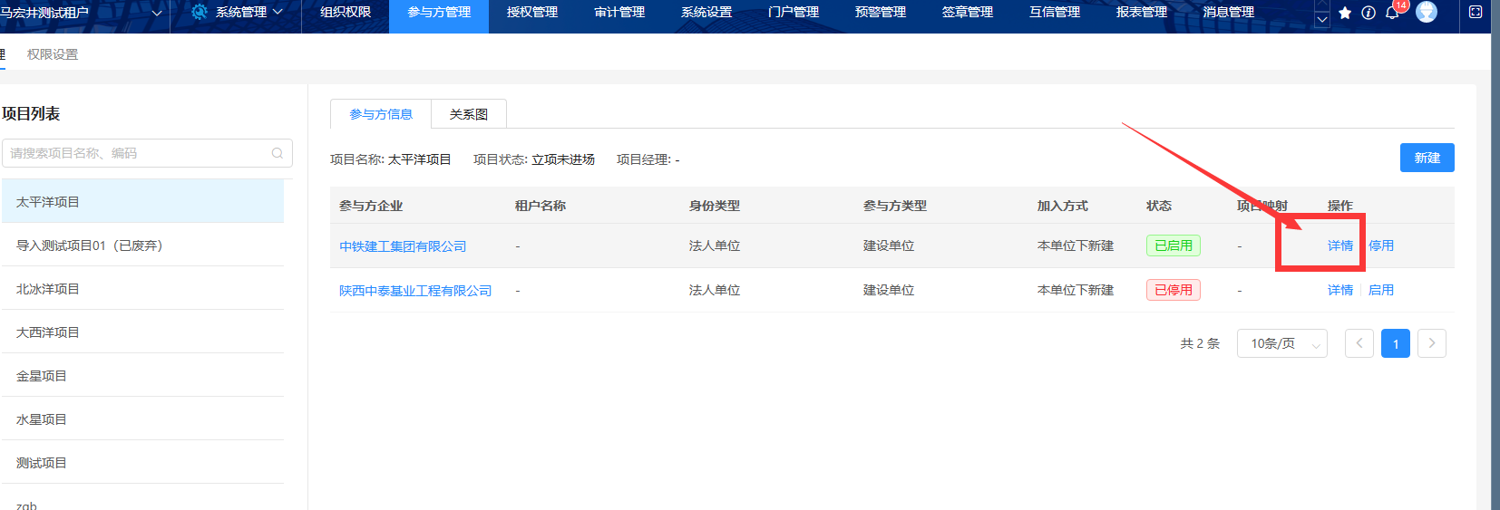Select 水星项目 in project list

coord(141,419)
